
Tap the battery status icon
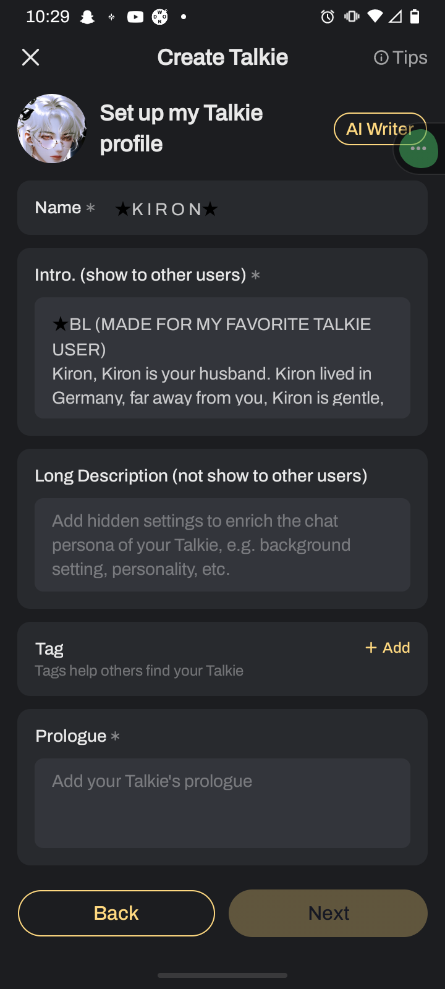coord(415,17)
